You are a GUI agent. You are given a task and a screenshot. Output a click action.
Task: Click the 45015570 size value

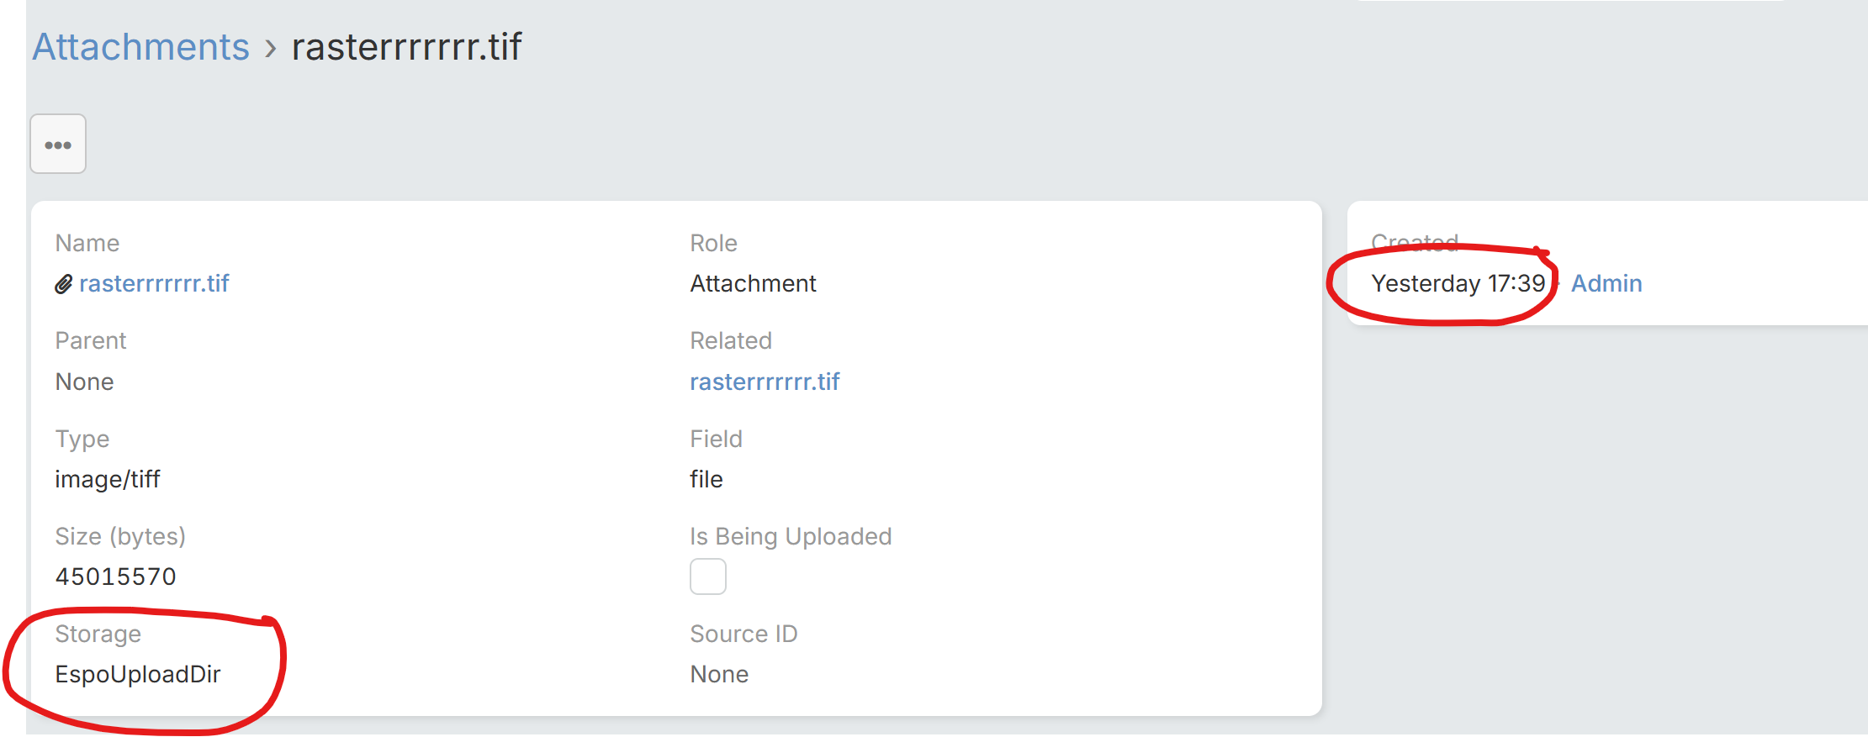[116, 576]
